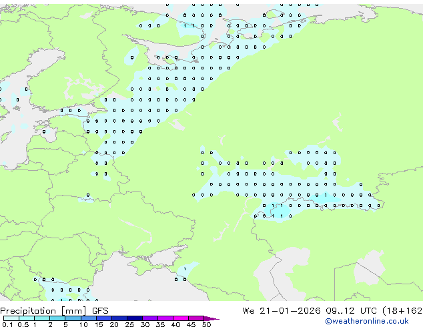Click the '09..12 UTC' time text
Screen dimensions: 423x327
(x=351, y=311)
